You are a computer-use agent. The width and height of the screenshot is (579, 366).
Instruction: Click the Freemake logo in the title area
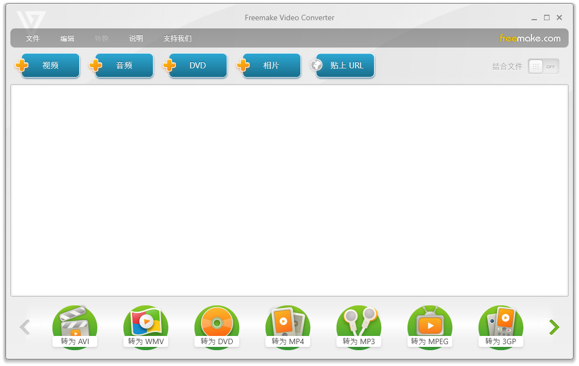click(x=32, y=17)
